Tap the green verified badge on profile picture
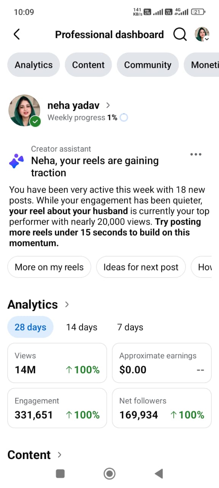The image size is (219, 488). tap(35, 122)
